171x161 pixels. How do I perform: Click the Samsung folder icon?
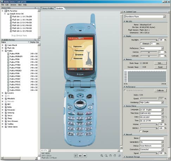click(6, 113)
